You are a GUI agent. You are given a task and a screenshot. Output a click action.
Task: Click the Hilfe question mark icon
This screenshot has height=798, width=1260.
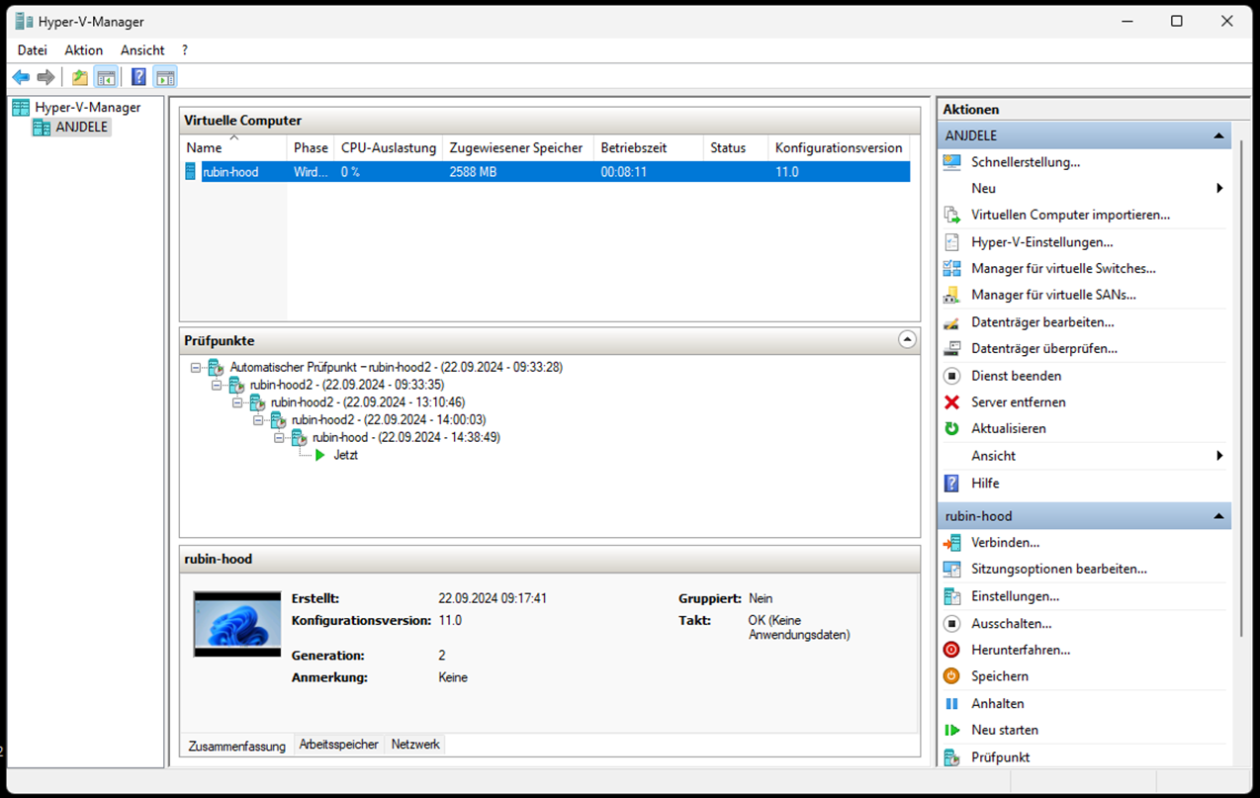point(951,484)
